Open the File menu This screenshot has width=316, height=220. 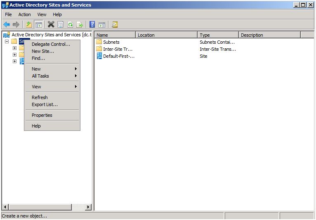tap(8, 14)
